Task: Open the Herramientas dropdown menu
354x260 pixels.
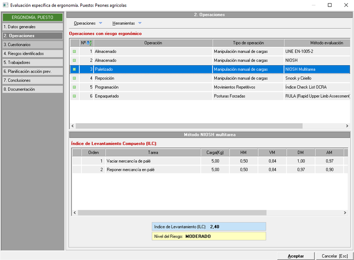Action: (x=127, y=23)
